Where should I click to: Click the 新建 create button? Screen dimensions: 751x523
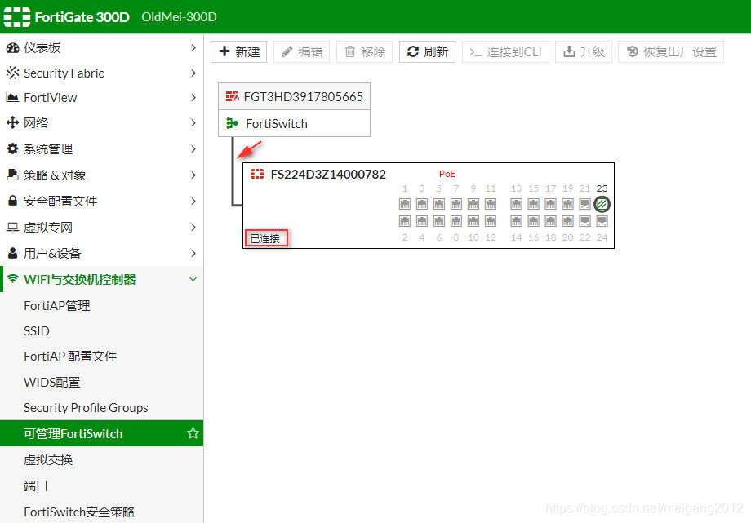click(239, 51)
